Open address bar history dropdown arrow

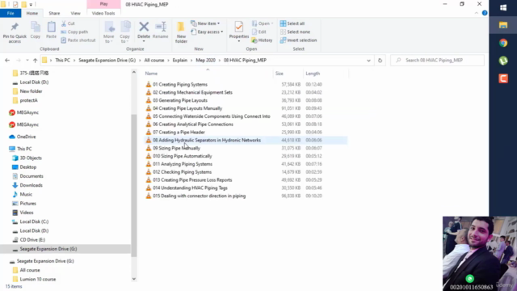[368, 61]
